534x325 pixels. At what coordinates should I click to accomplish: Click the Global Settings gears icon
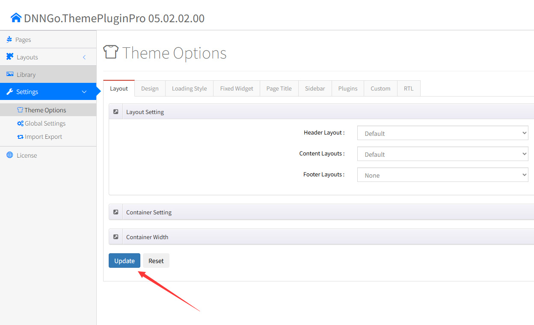tap(20, 123)
